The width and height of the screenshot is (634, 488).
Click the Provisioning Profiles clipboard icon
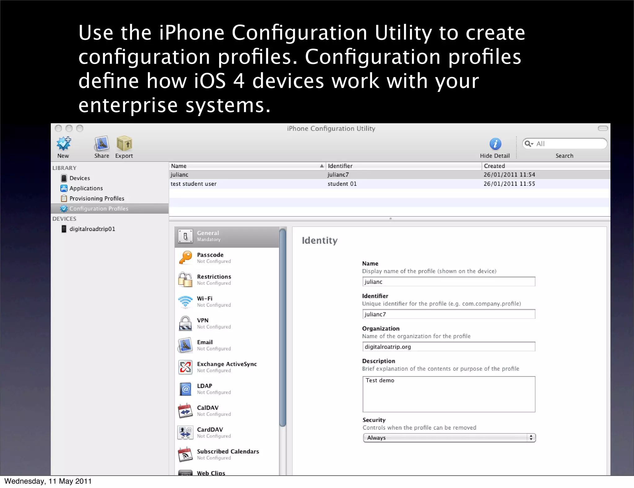click(x=64, y=198)
